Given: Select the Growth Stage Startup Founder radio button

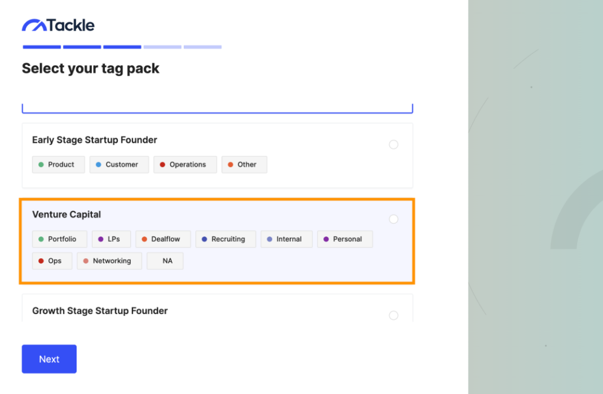Looking at the screenshot, I should tap(393, 315).
